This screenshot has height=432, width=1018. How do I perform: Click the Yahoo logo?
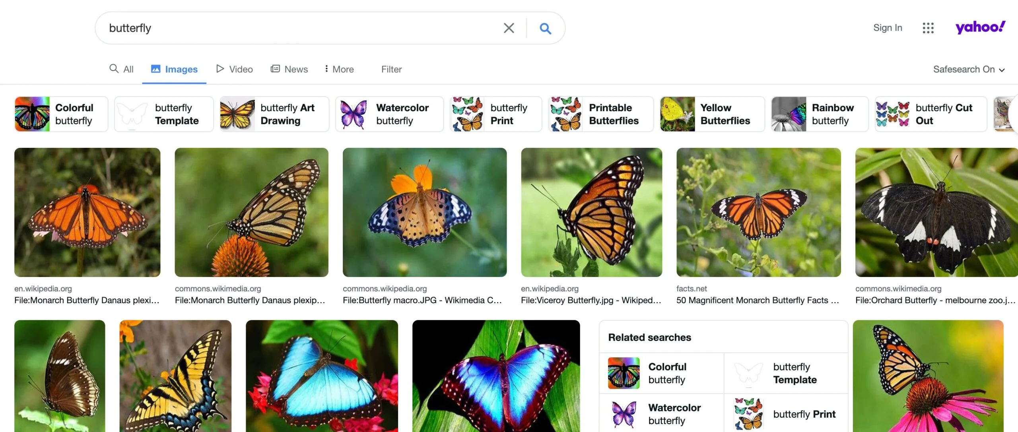[x=980, y=27]
